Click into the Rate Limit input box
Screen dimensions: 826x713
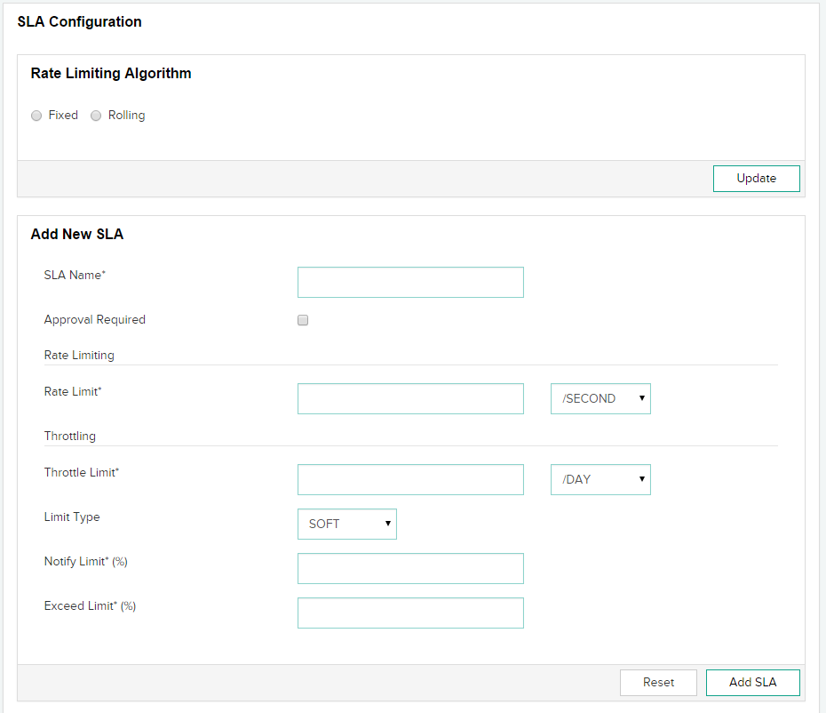coord(410,399)
